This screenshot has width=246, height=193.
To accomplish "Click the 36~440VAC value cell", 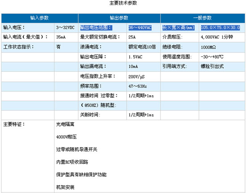I will (x=140, y=28).
